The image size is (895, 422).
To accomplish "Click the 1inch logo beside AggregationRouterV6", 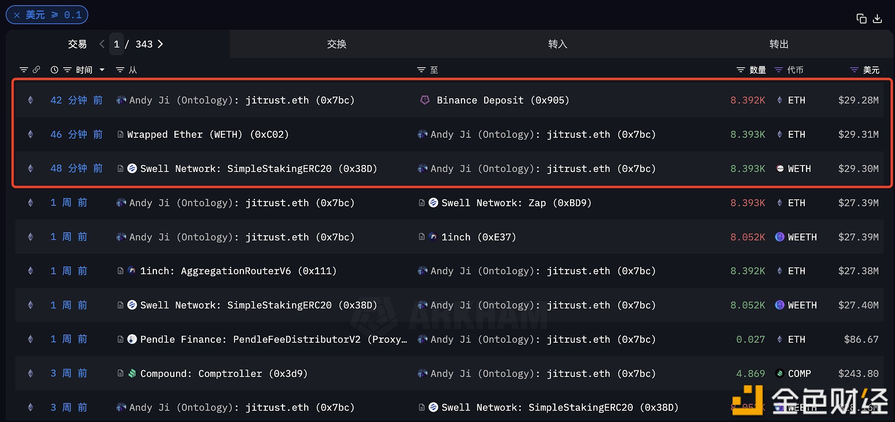I will pos(132,271).
